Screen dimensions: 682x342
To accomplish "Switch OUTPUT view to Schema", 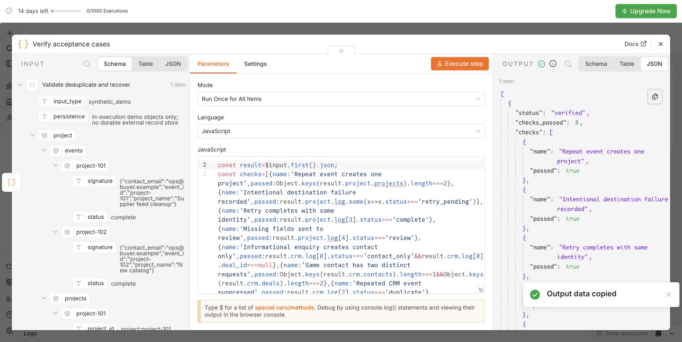I will (596, 64).
